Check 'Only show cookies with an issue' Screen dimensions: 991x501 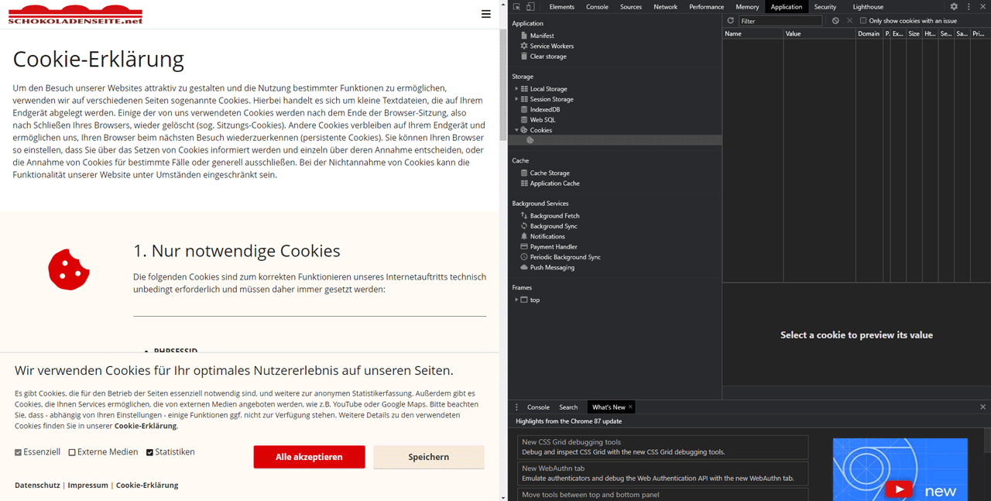[x=863, y=21]
